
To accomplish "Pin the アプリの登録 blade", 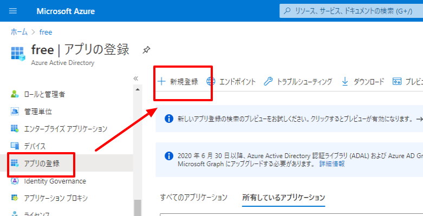I will (x=146, y=50).
